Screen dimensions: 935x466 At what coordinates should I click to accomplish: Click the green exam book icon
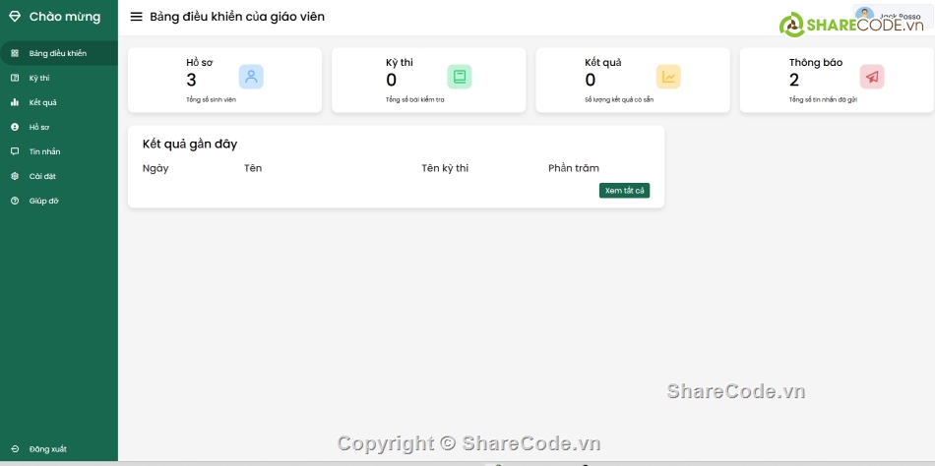tap(460, 77)
